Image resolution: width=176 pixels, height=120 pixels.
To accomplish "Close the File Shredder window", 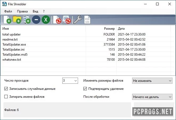I will click(x=170, y=4).
